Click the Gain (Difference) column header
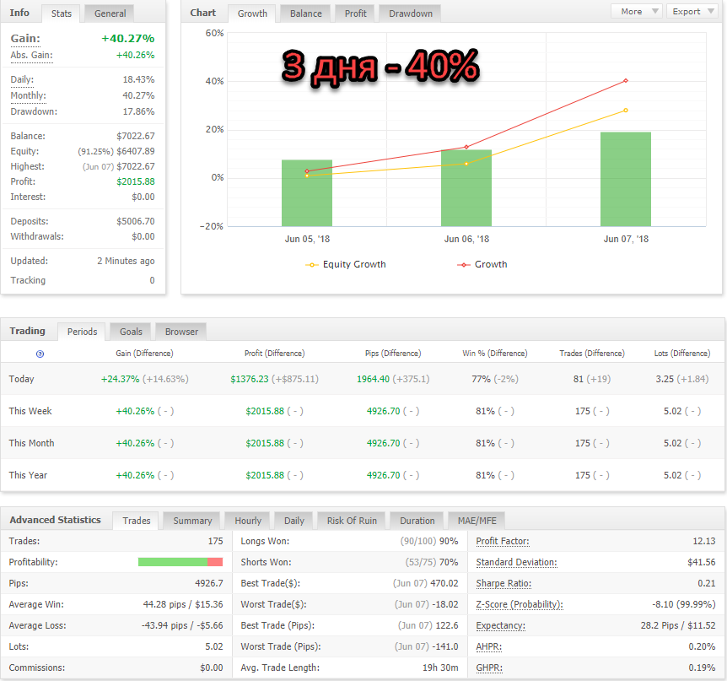Viewport: 727px width, 681px height. 145,354
